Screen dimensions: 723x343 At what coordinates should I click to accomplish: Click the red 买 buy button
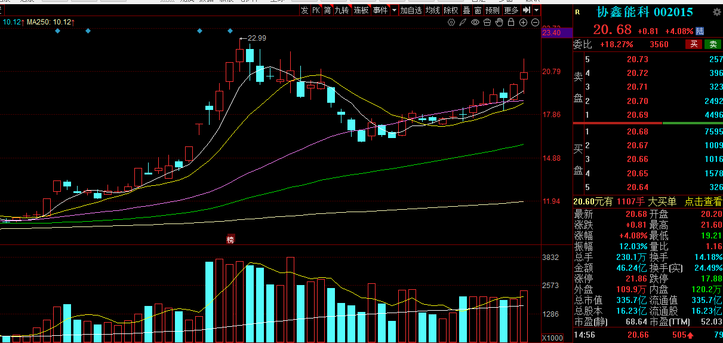[x=694, y=44]
